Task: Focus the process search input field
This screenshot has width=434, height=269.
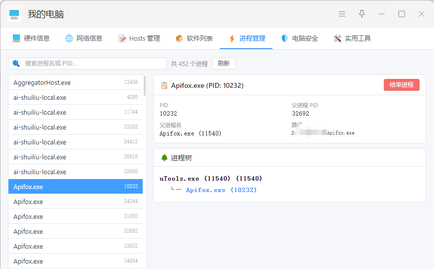Action: point(87,64)
